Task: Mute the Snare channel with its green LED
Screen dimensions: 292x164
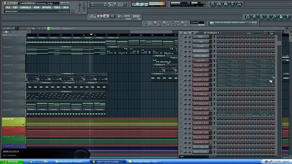Action: (x=181, y=46)
